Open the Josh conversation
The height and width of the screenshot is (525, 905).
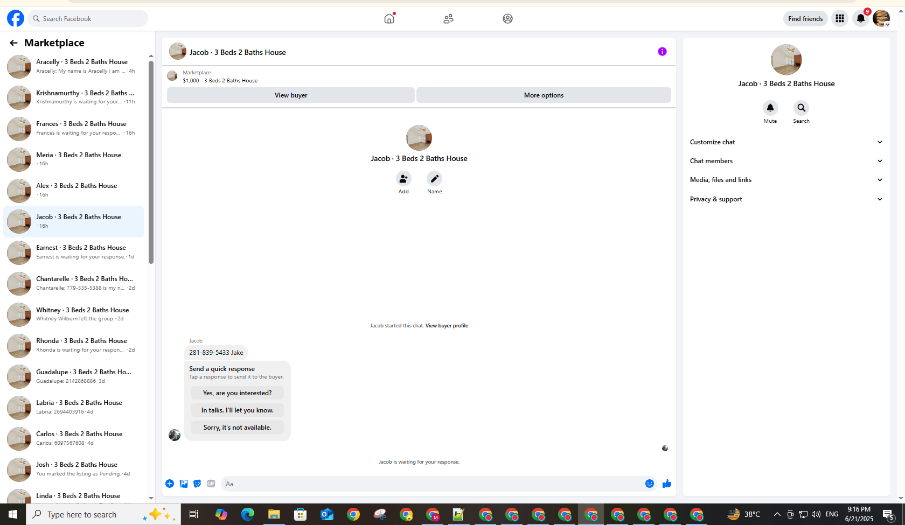(x=74, y=469)
